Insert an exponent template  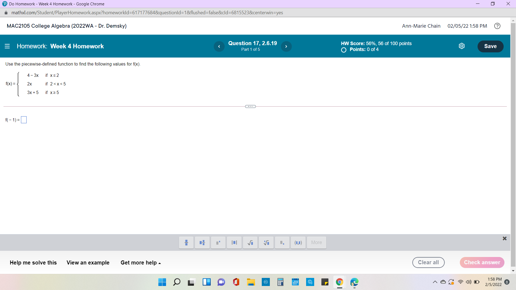(x=218, y=242)
